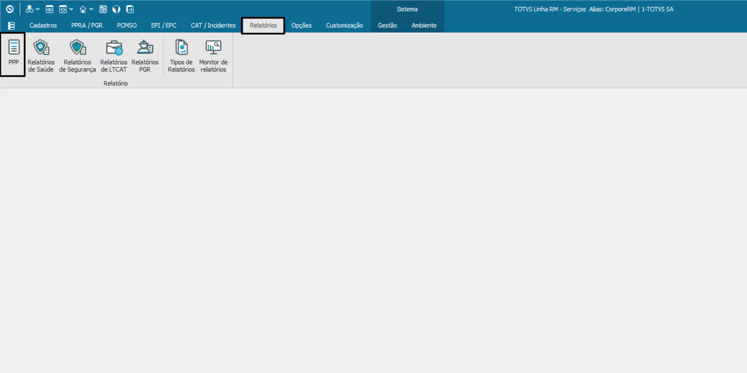Screen dimensions: 747x373
Task: Switch to the Ambiente tab
Action: pos(424,25)
